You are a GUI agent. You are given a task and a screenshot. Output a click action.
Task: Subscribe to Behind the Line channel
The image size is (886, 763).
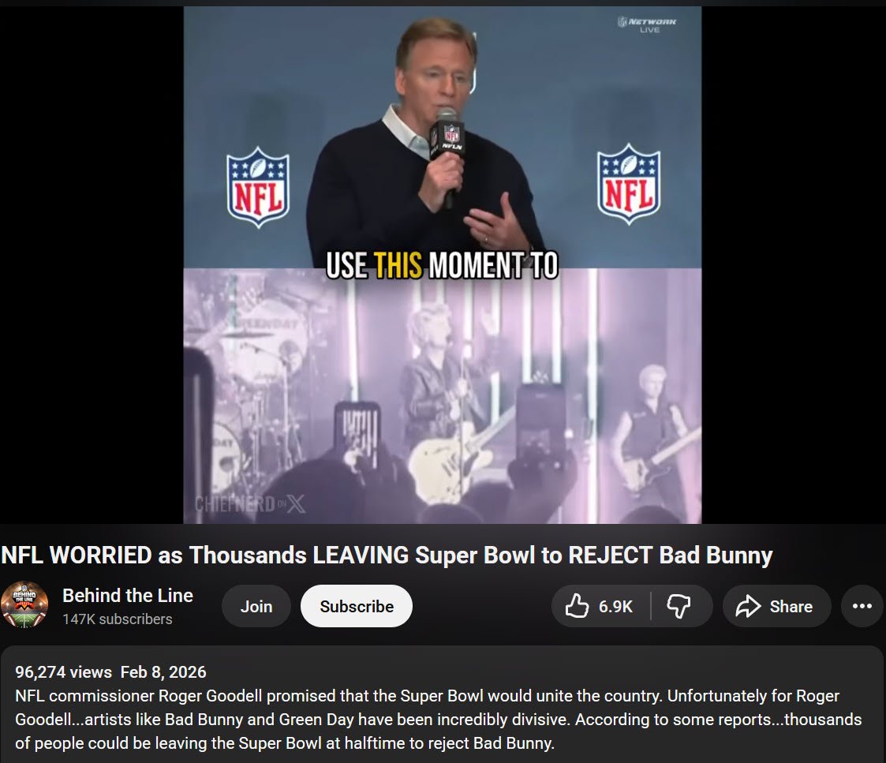(357, 606)
